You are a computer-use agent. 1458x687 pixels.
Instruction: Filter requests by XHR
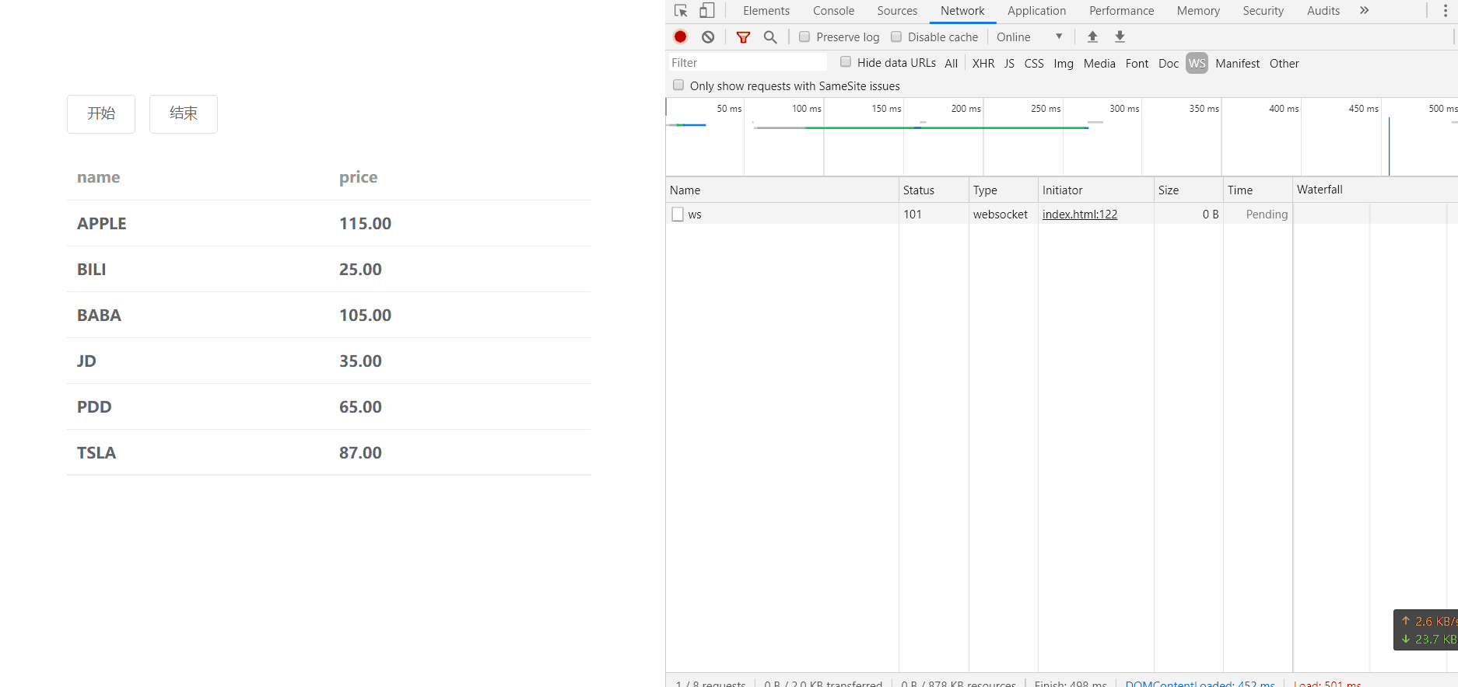(983, 64)
